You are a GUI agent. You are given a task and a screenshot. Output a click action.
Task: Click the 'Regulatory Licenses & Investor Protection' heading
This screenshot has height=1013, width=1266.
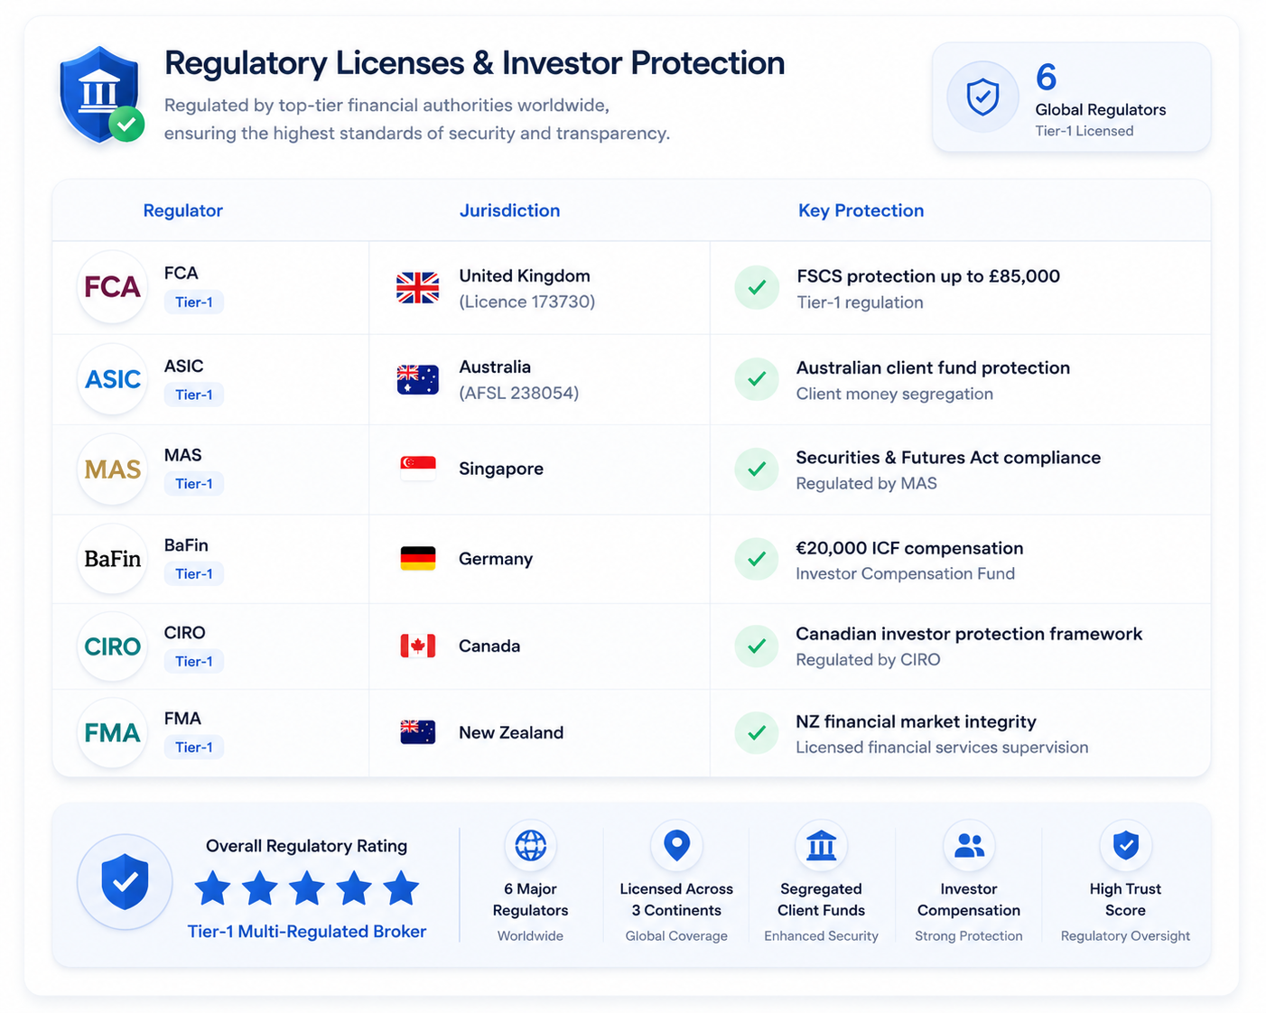click(474, 63)
